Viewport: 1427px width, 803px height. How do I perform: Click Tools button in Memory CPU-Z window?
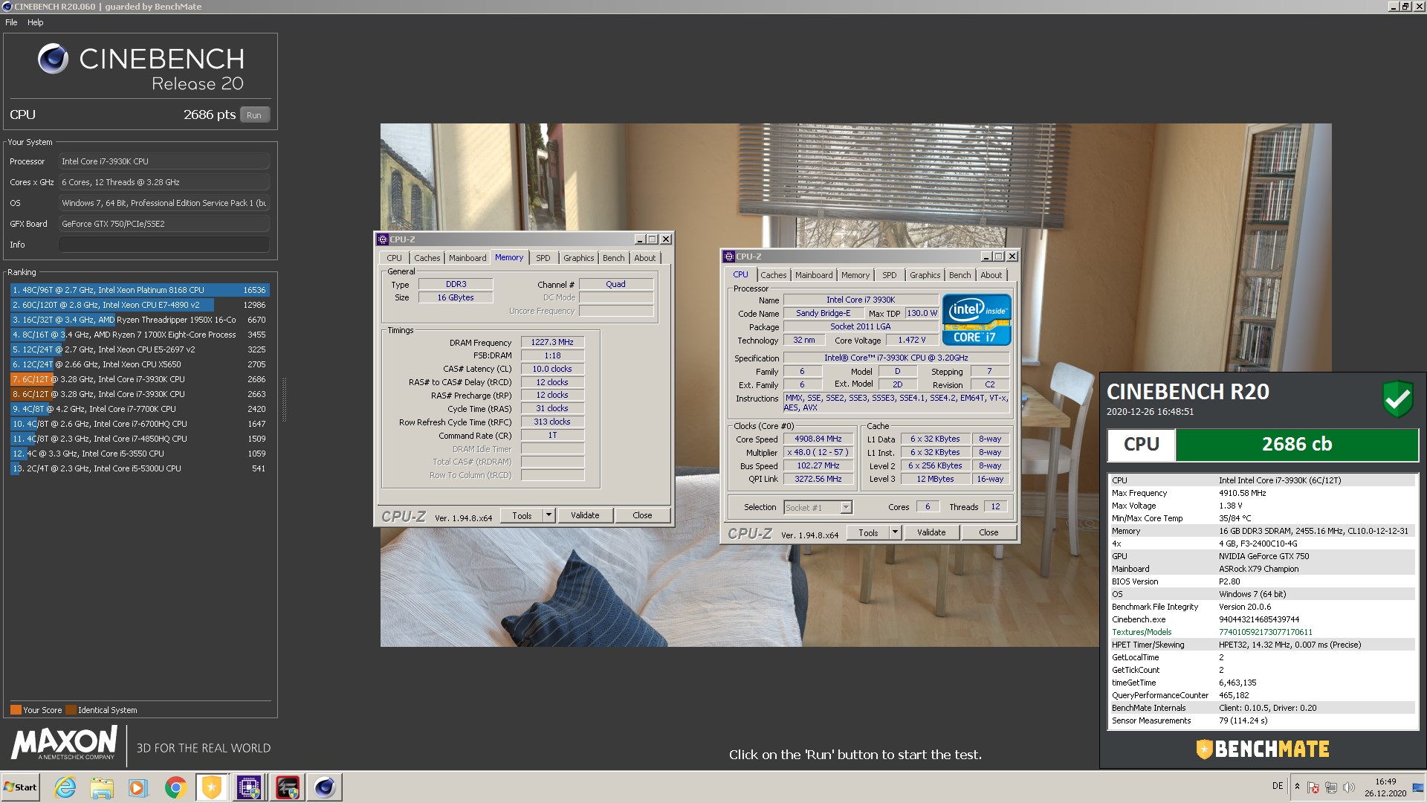point(522,515)
